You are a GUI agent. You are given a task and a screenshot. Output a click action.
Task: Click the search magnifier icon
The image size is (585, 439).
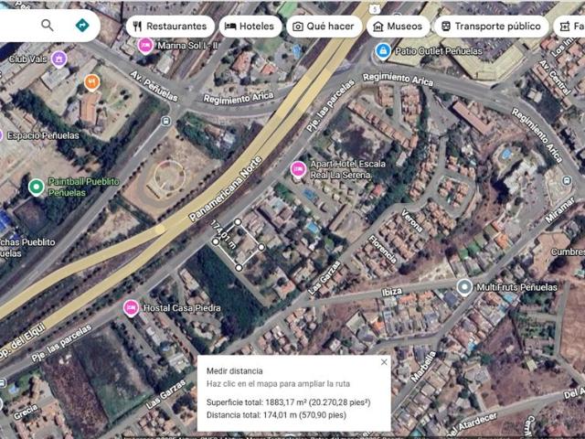point(48,26)
